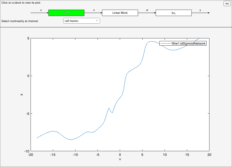Click the sharp curve peak near v=-2.5
Screen dimensions: 232x167
coord(109,108)
